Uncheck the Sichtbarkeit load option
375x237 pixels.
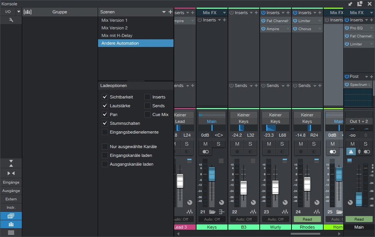(x=105, y=97)
